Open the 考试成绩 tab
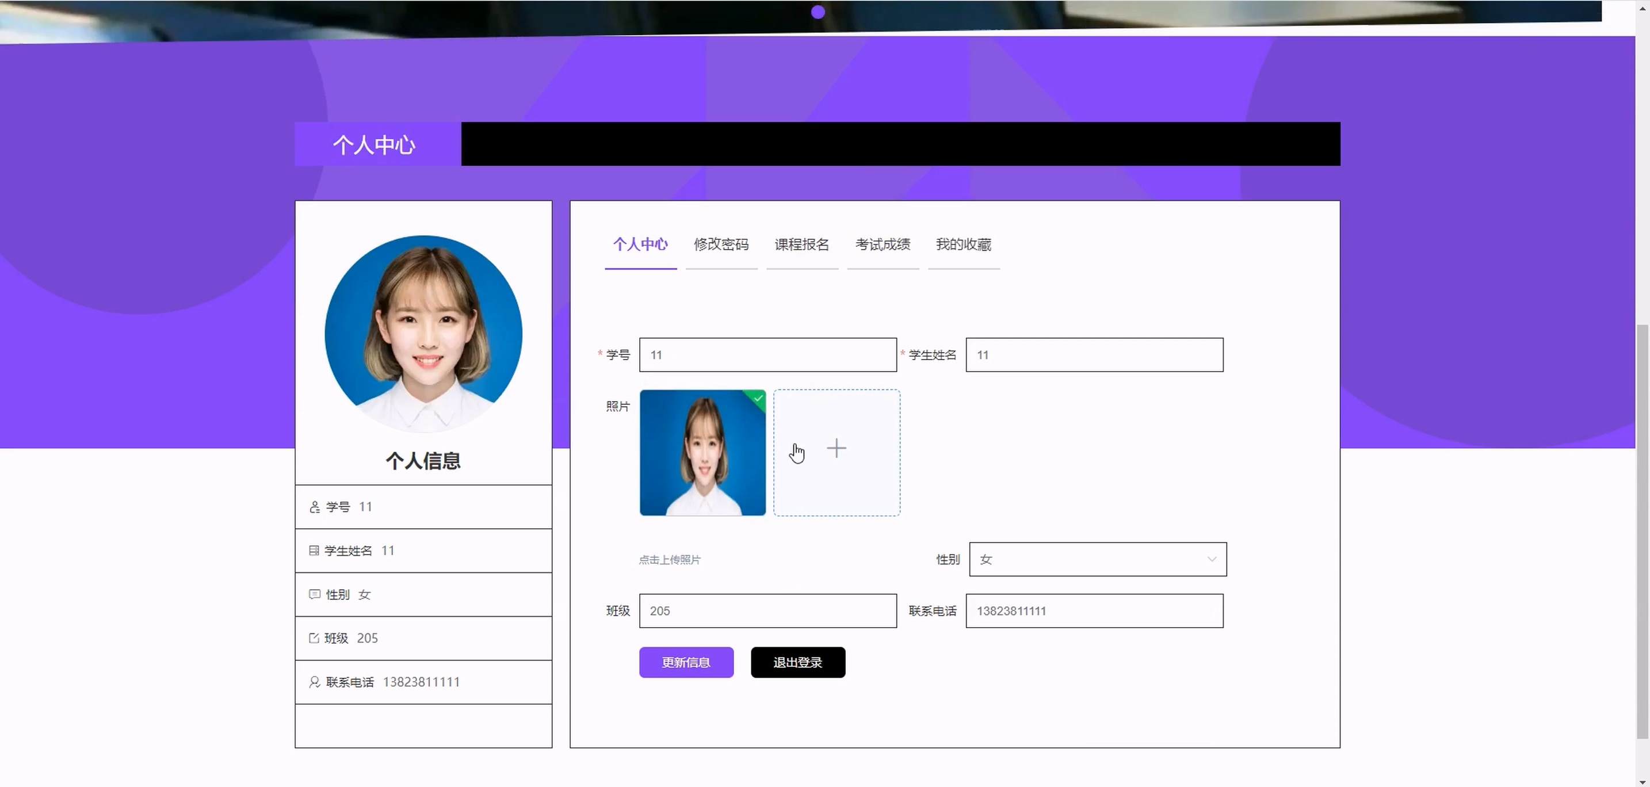Viewport: 1650px width, 787px height. (x=883, y=244)
